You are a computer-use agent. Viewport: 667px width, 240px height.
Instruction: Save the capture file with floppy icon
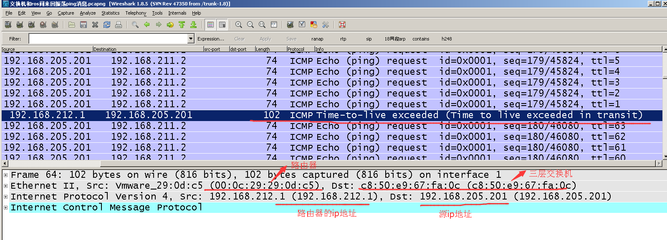click(x=83, y=25)
